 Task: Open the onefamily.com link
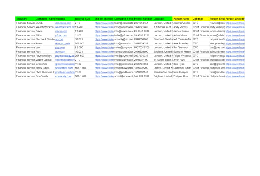[x=63, y=76]
